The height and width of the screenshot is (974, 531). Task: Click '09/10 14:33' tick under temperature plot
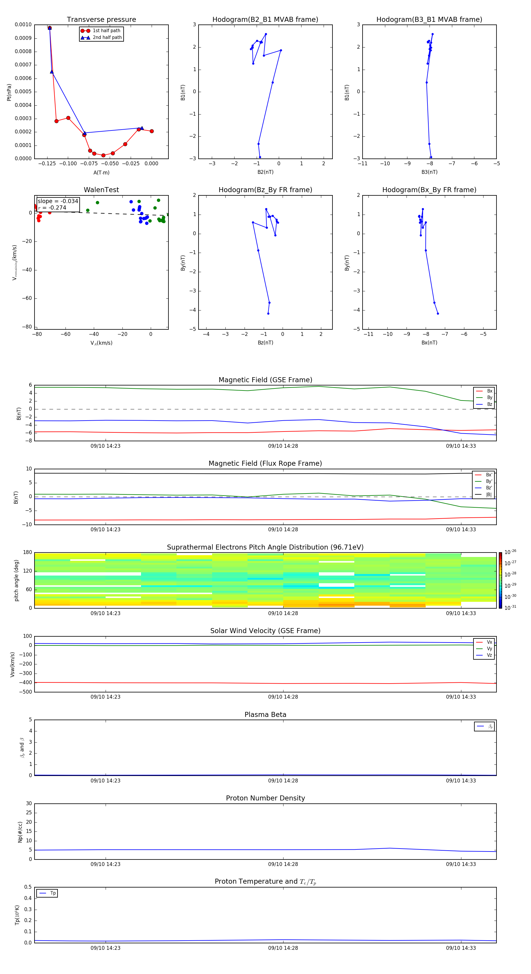point(461,948)
